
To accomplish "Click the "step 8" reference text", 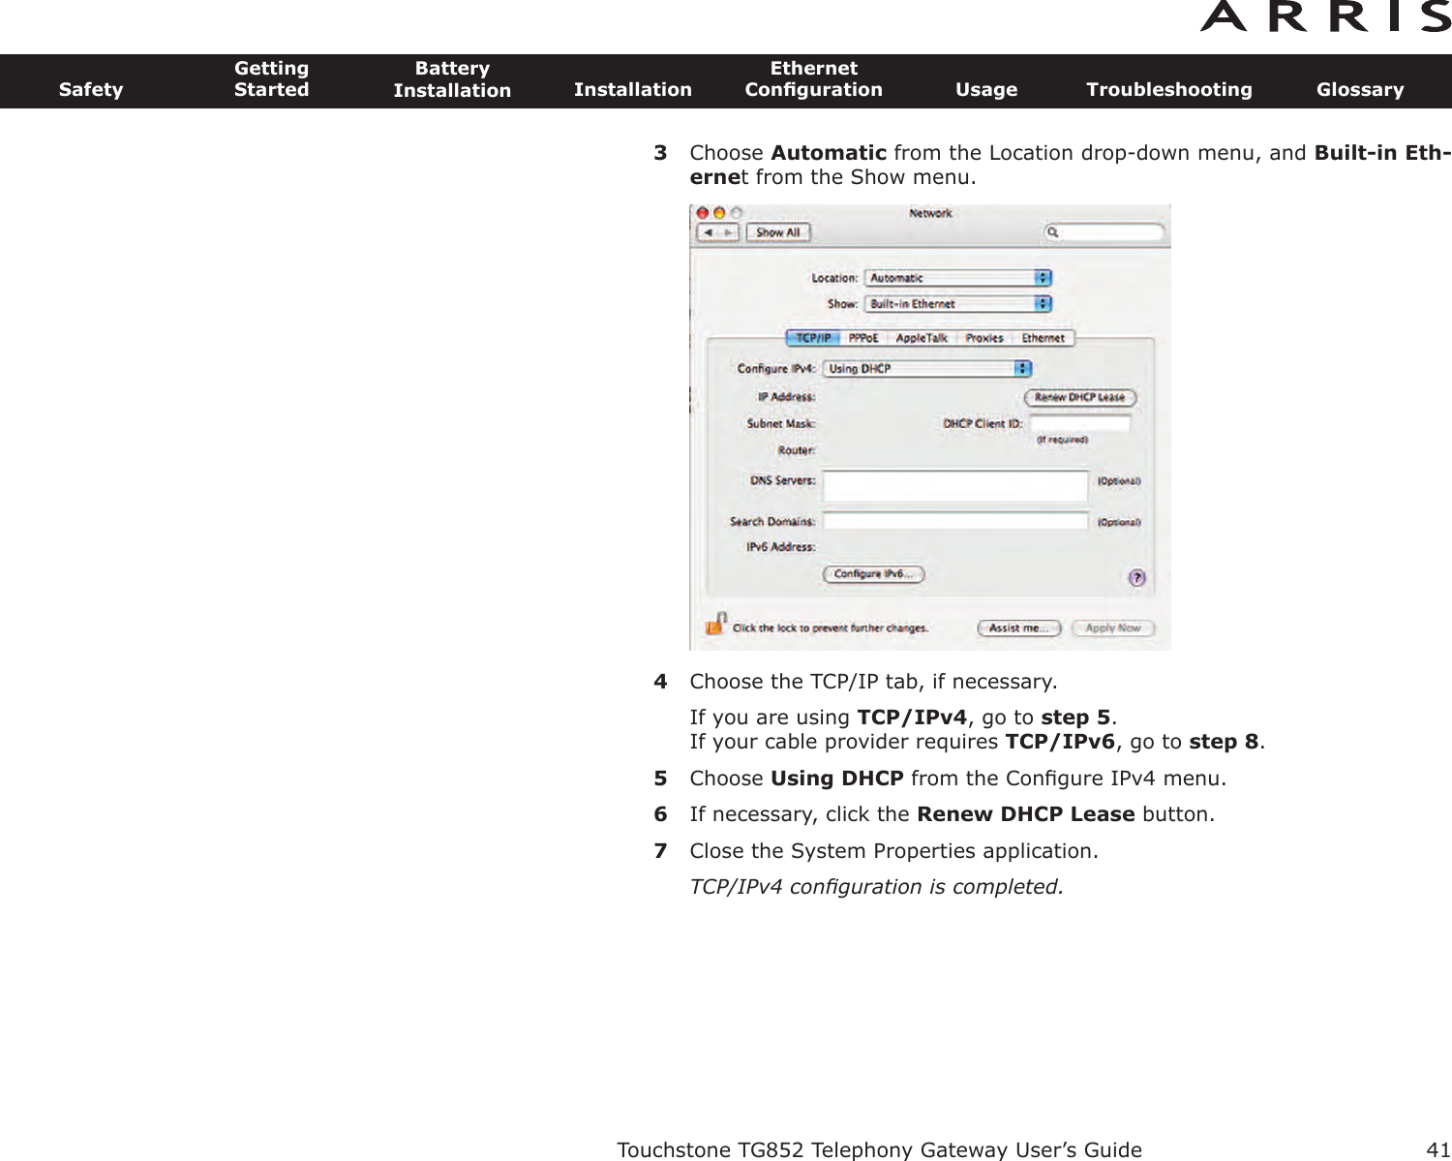I will pos(1224,742).
